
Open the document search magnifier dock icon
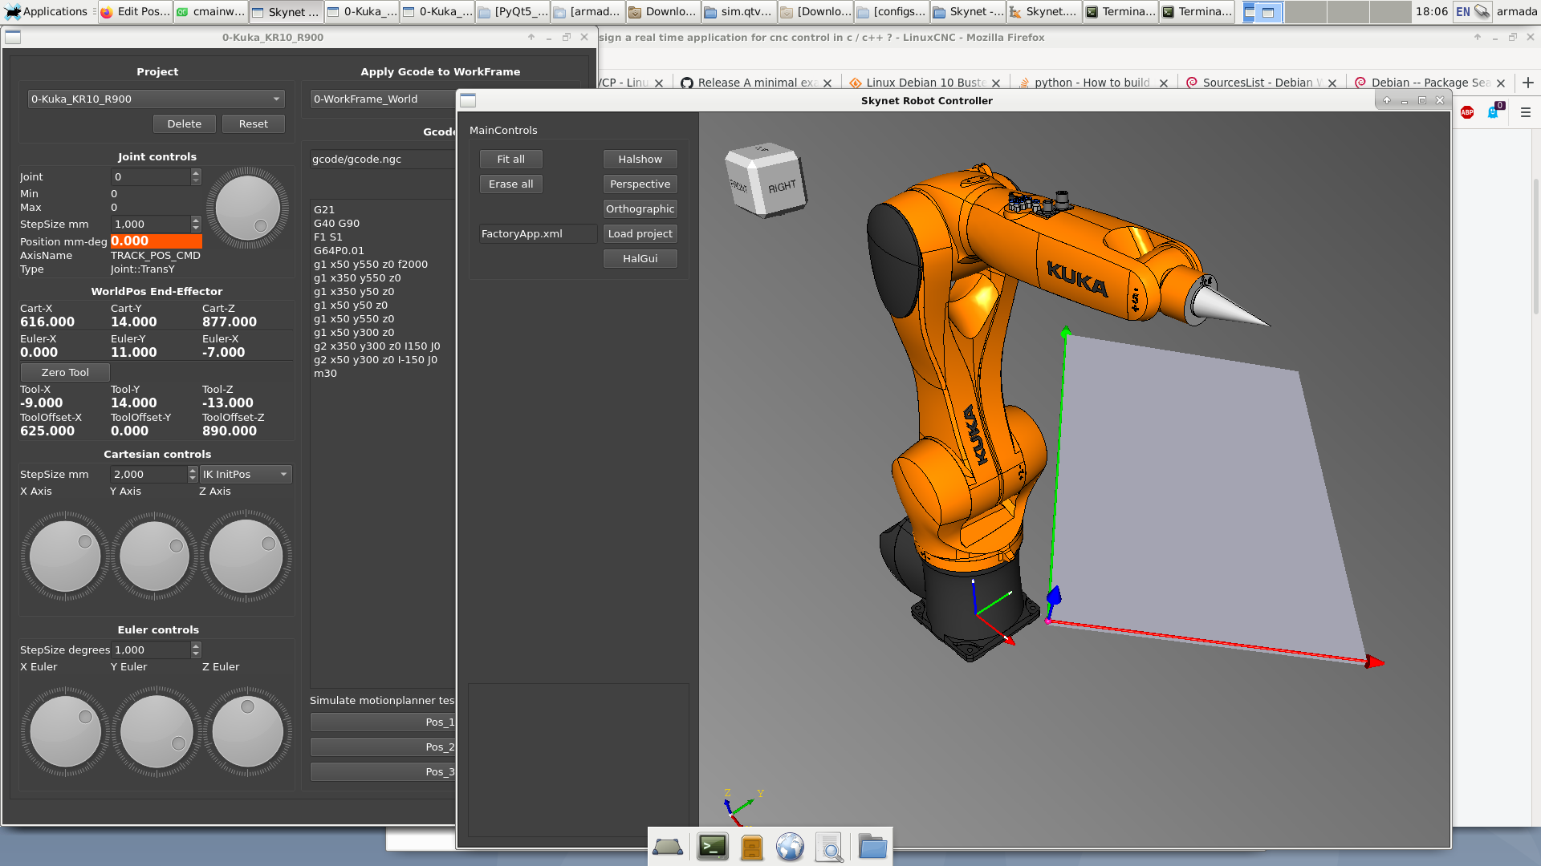(830, 847)
